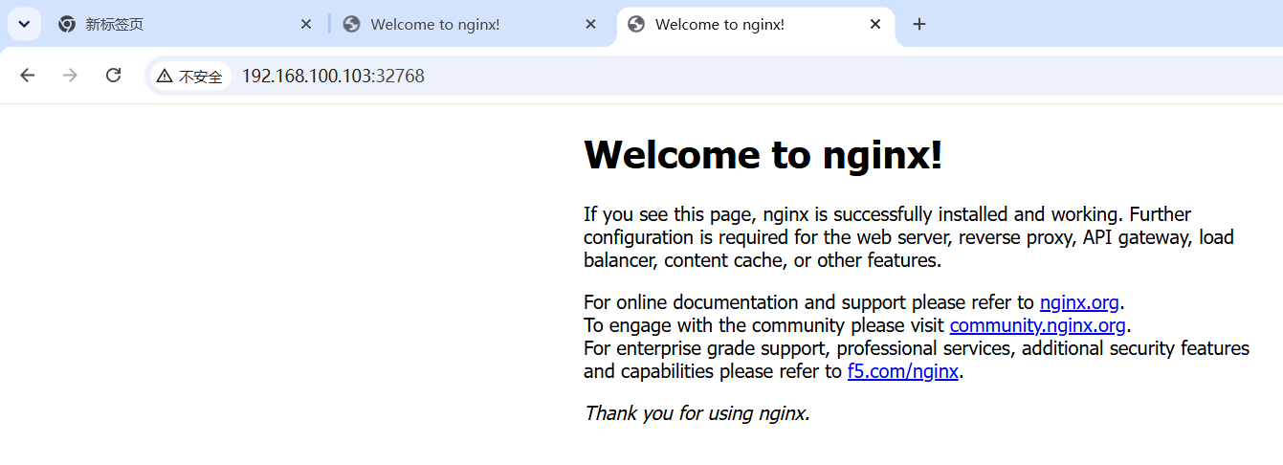Switch to the first Welcome to nginx! tab
The height and width of the screenshot is (465, 1283).
471,24
